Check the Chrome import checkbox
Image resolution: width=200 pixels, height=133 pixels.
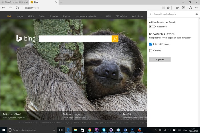pos(151,51)
